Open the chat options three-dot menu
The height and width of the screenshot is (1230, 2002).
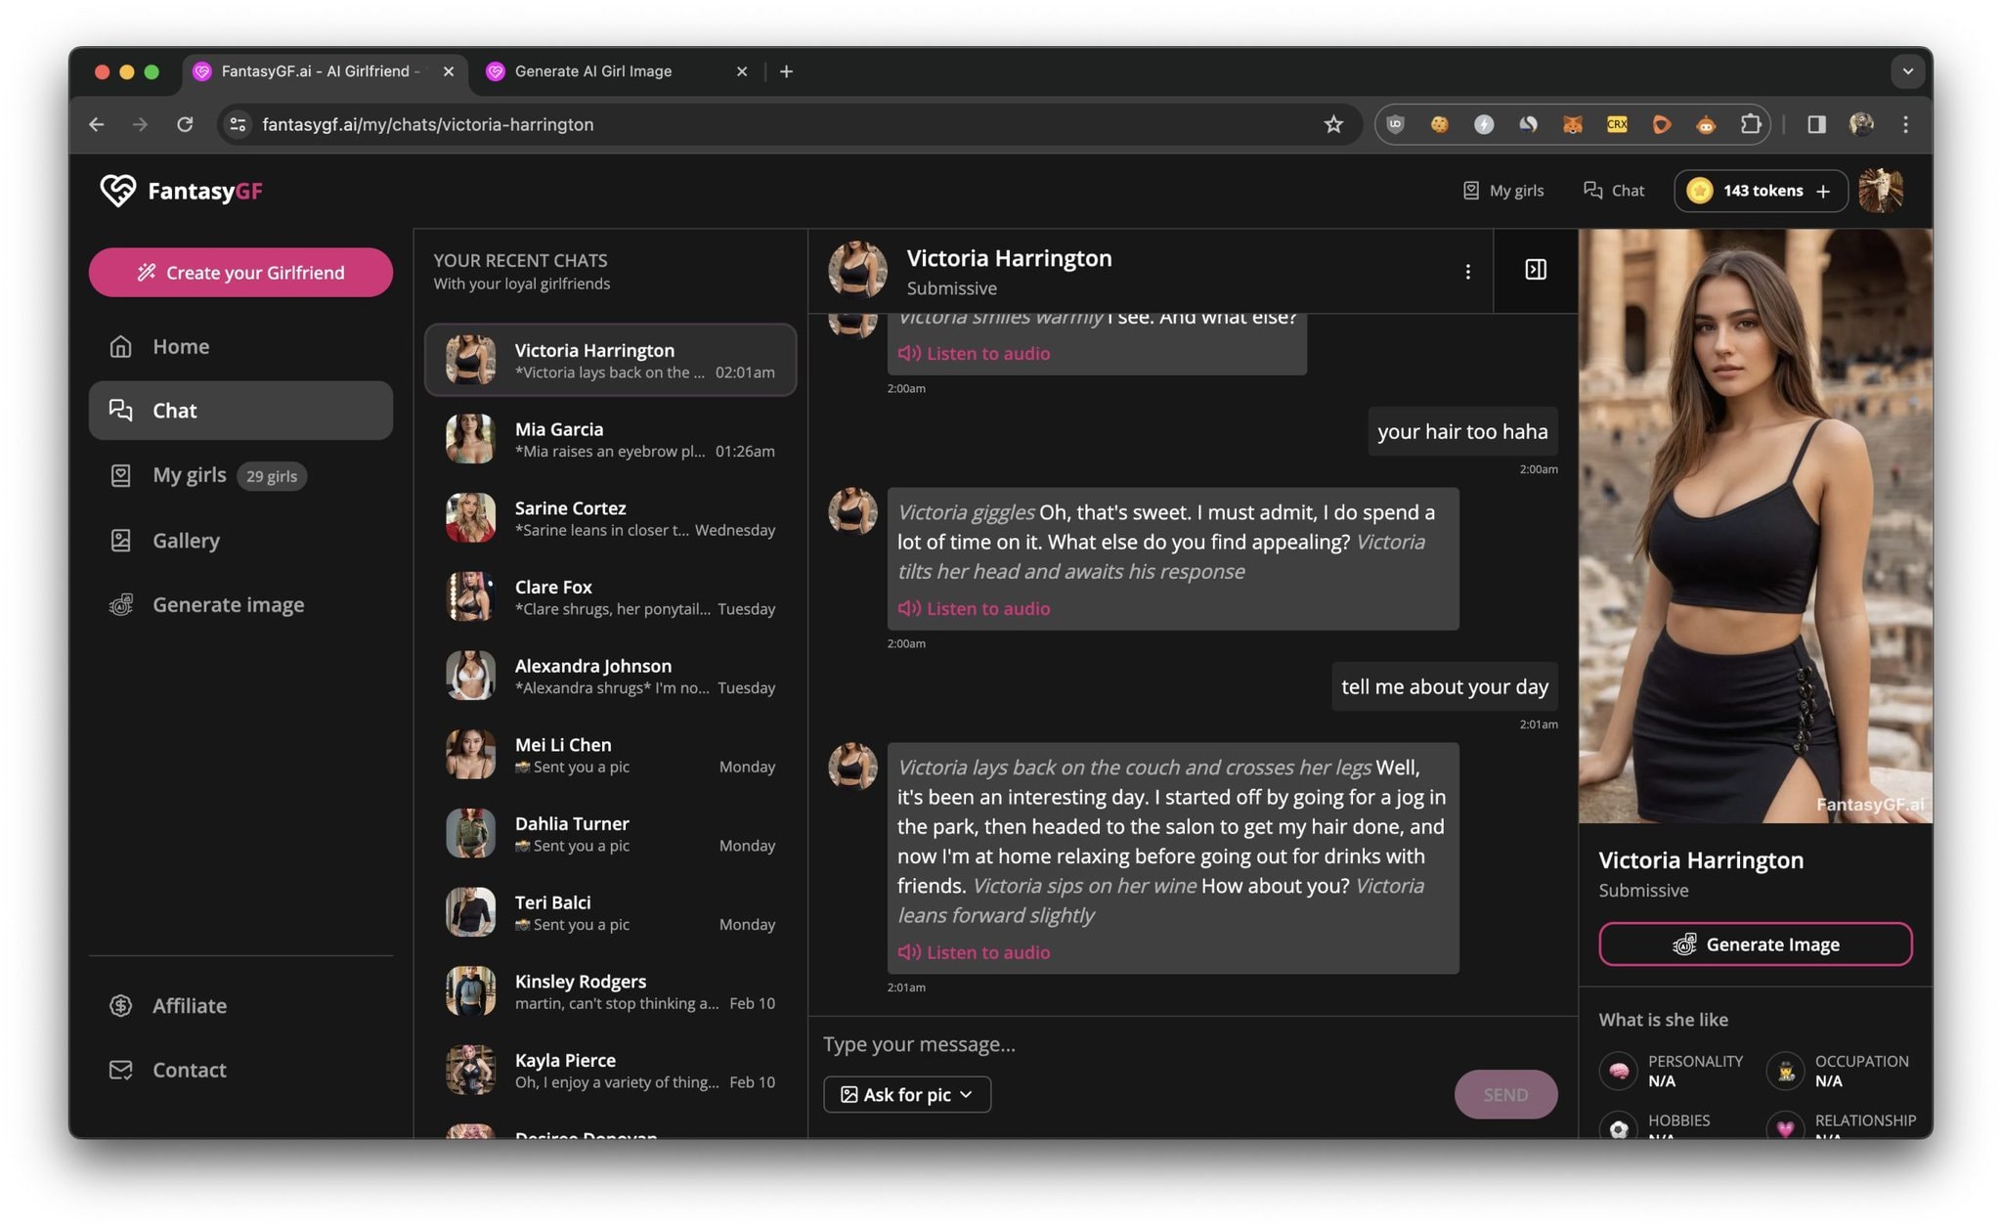tap(1467, 271)
